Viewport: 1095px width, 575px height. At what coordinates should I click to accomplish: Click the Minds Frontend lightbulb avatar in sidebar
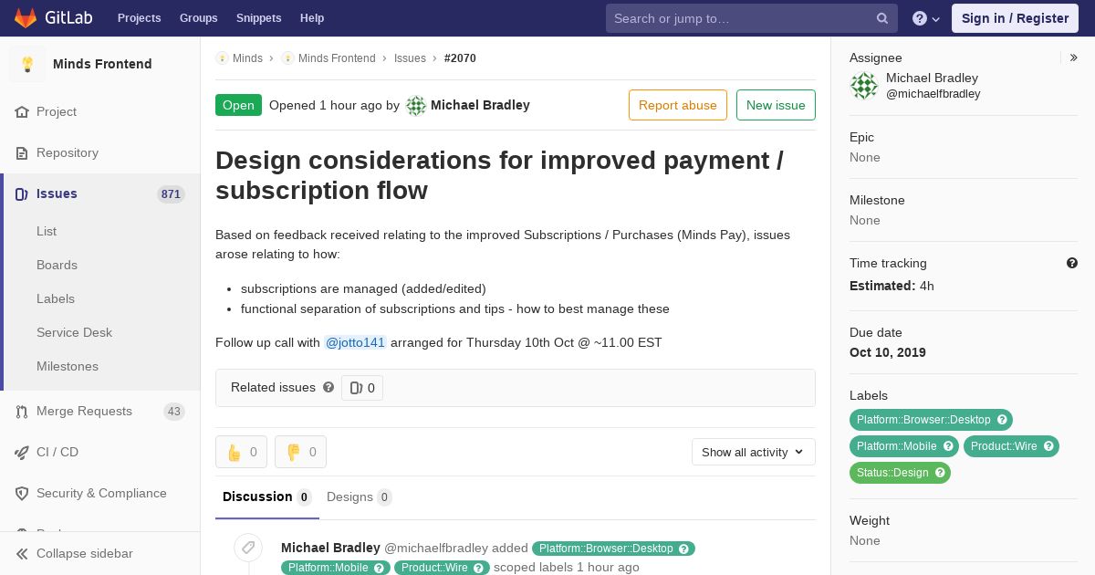coord(27,64)
